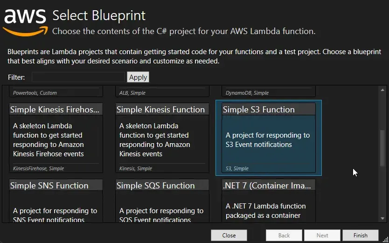389x243 pixels.
Task: Click the Apply filter button
Action: tap(138, 77)
